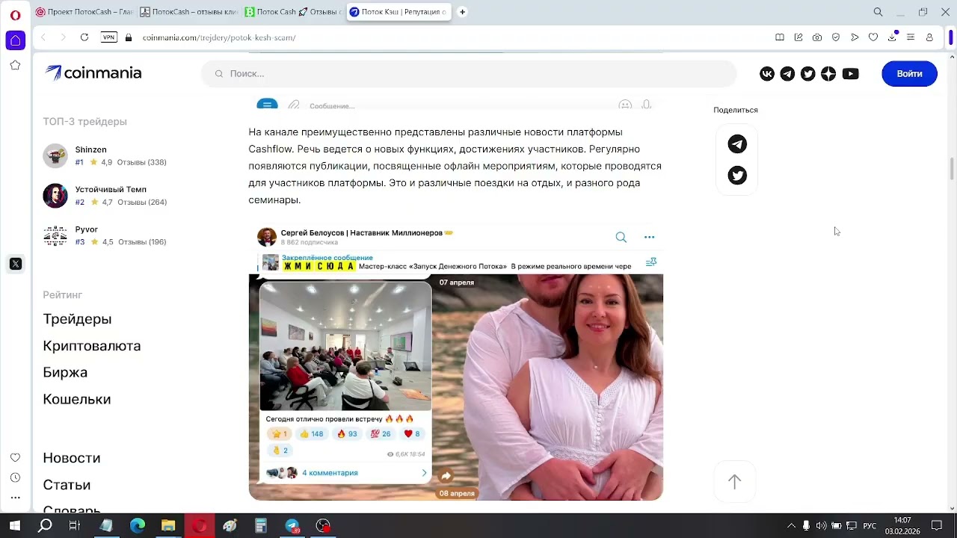Click 'Отзывы (338)' for Shinzen
The width and height of the screenshot is (957, 538).
click(x=141, y=162)
